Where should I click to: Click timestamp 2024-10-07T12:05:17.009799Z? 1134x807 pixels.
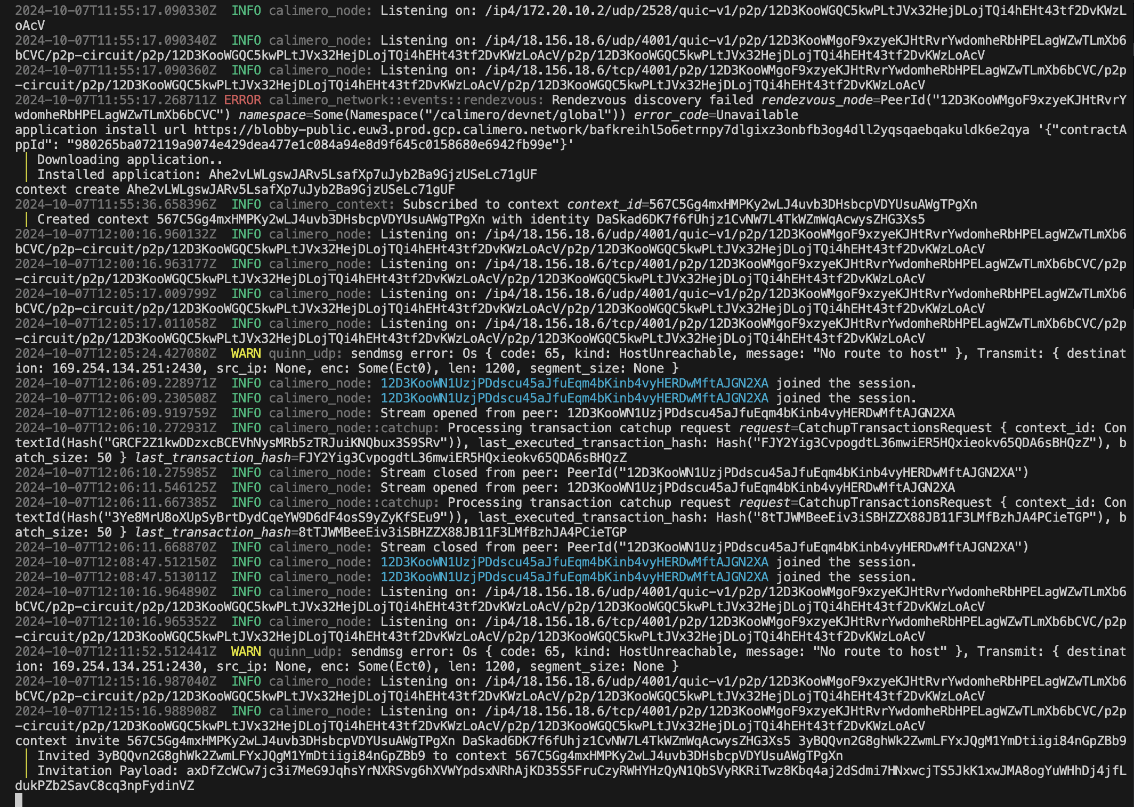[x=116, y=294]
